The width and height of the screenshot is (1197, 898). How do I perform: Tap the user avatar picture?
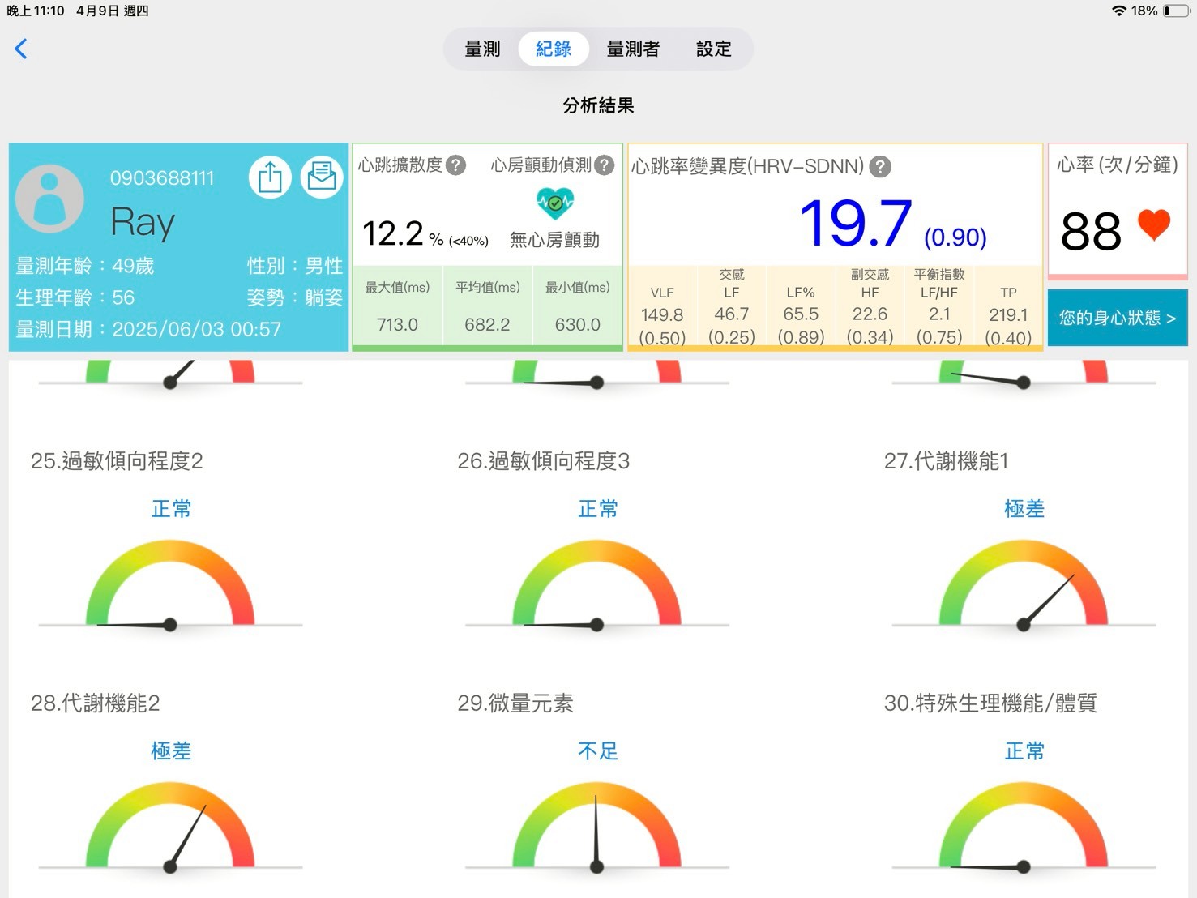pyautogui.click(x=49, y=199)
